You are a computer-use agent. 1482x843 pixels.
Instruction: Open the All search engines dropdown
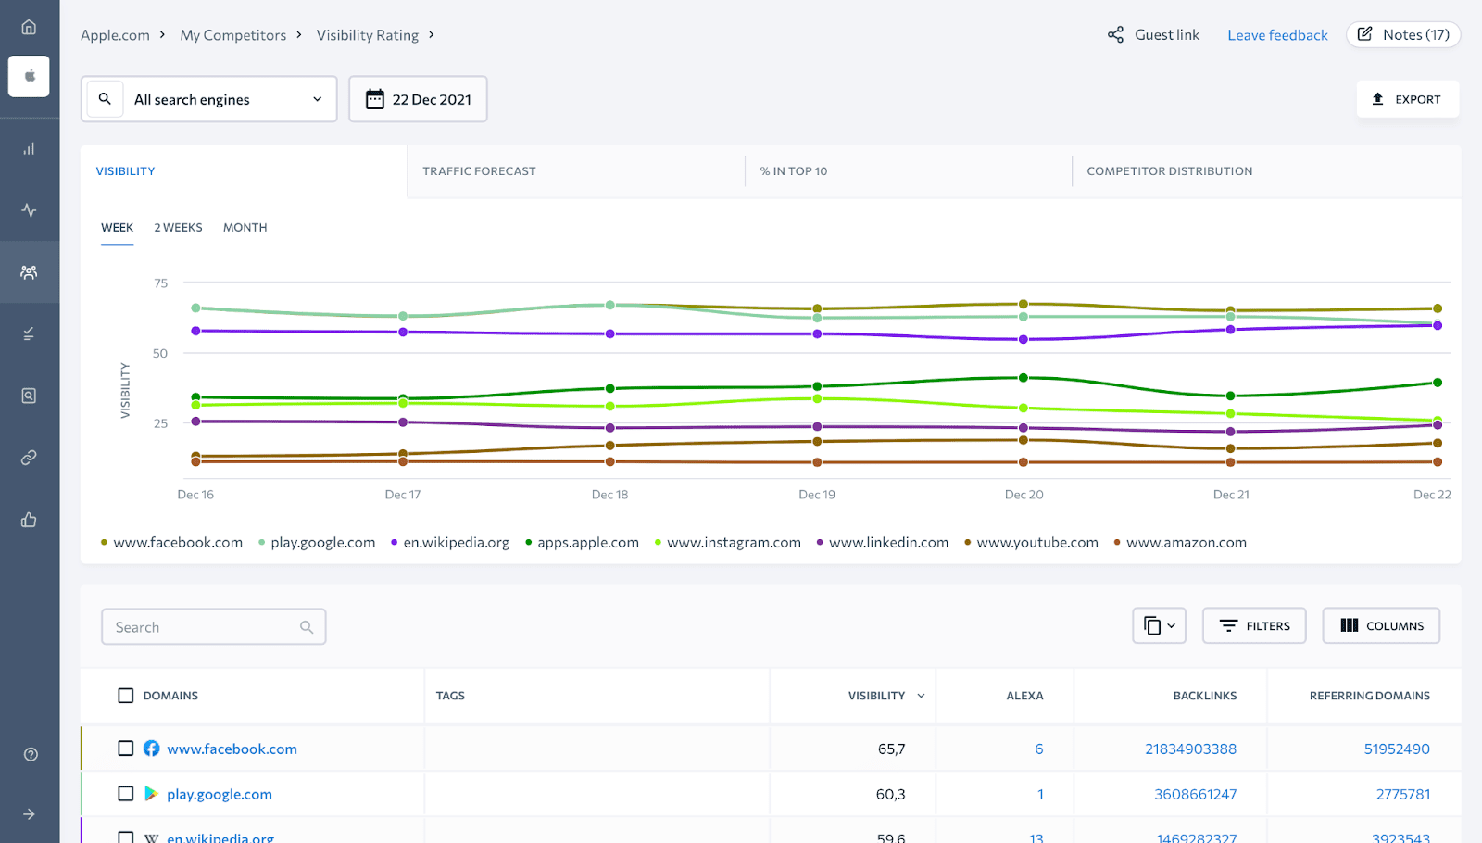(x=209, y=99)
